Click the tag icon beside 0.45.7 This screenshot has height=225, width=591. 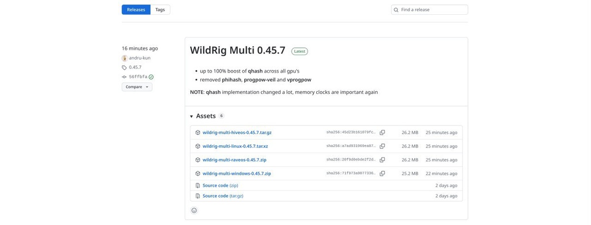click(125, 67)
